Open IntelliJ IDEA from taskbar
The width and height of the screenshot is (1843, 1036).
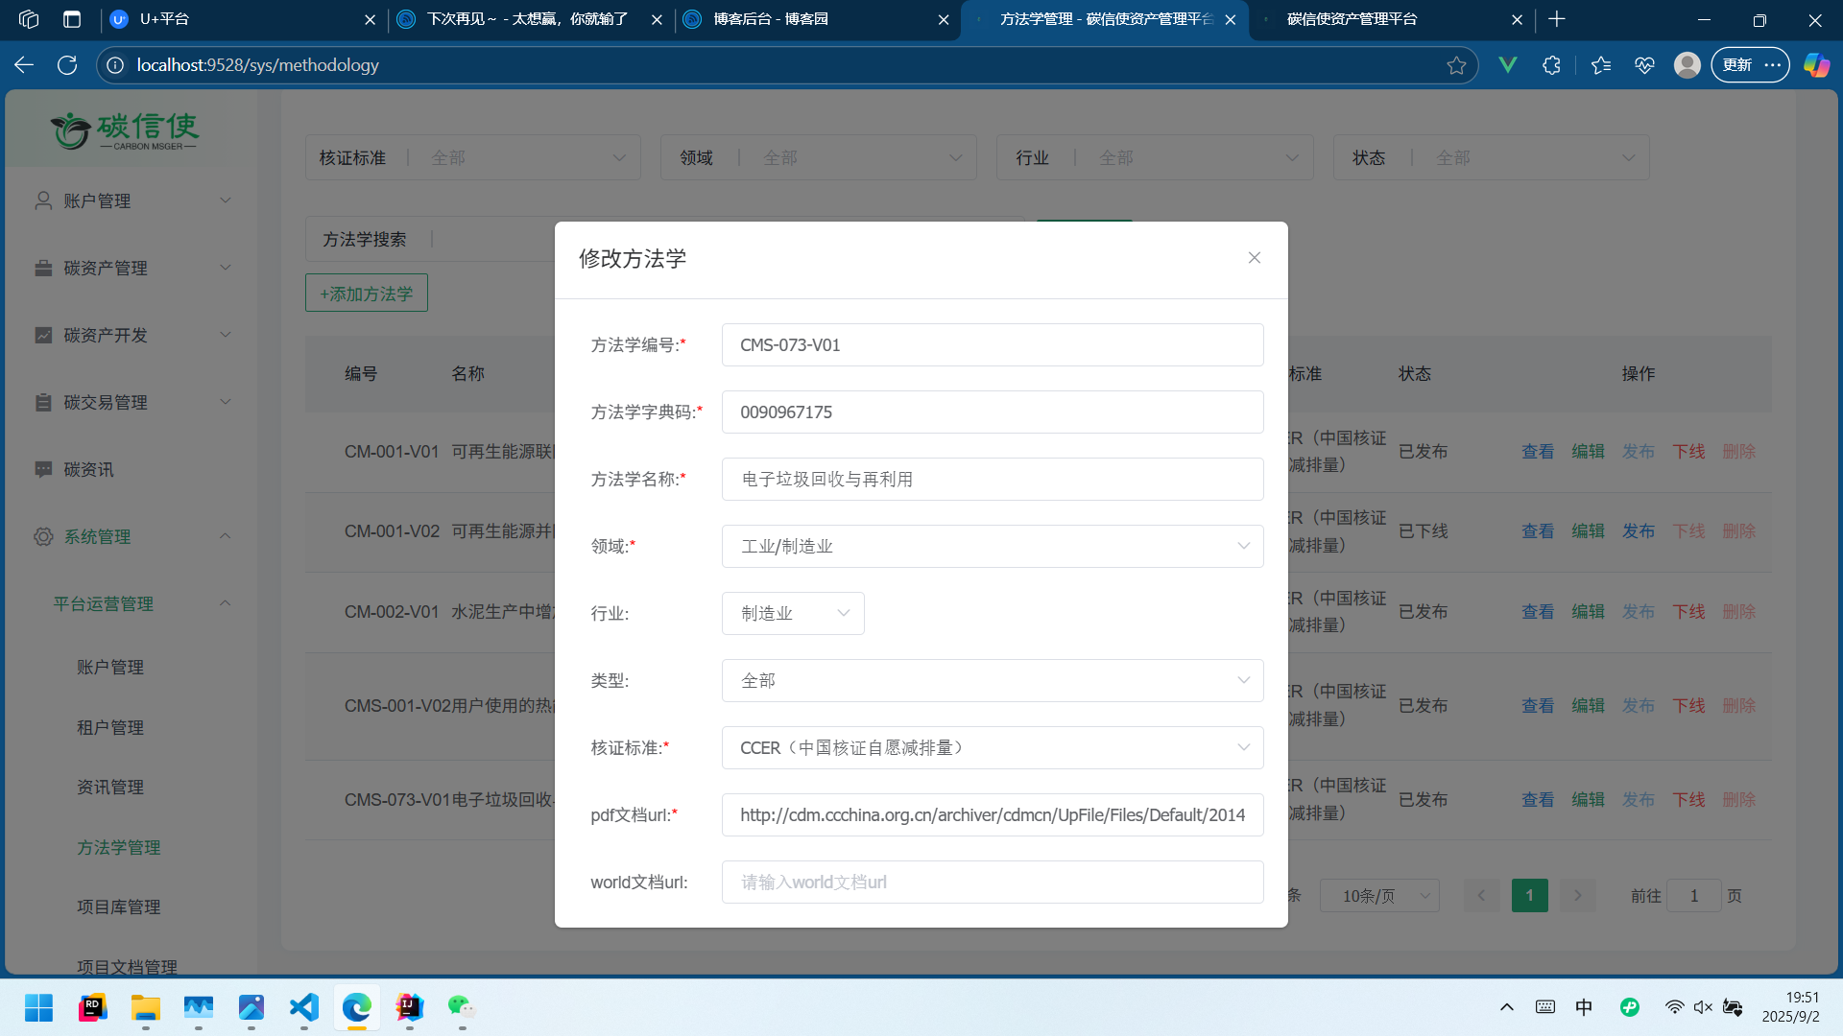click(x=410, y=1007)
